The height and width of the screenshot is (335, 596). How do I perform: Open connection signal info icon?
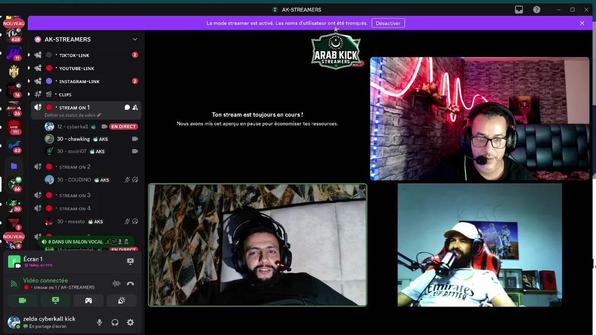pyautogui.click(x=14, y=283)
